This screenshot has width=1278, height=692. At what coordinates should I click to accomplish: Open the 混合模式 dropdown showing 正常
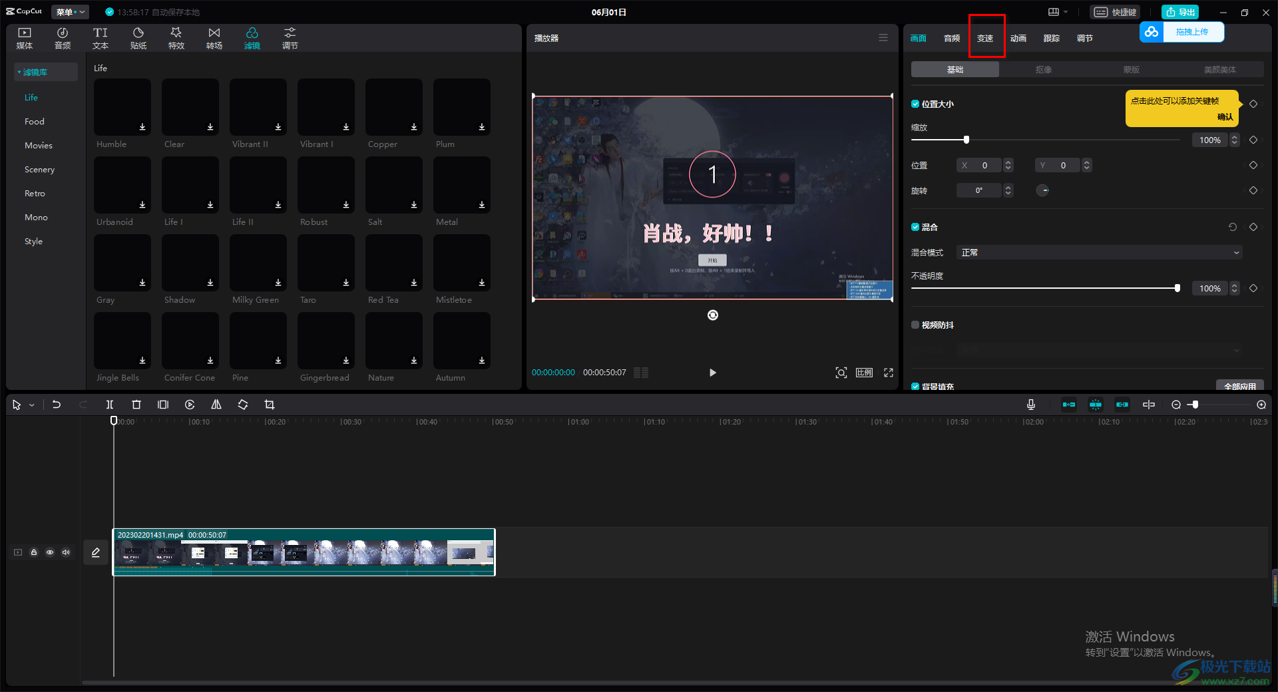pyautogui.click(x=1100, y=252)
